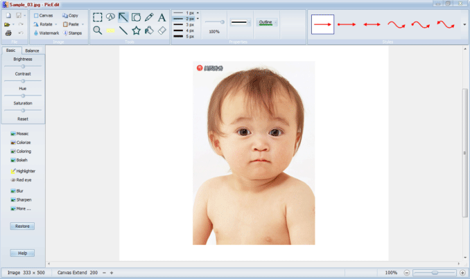470x279 pixels.
Task: Click the Redo arrow icon
Action: (21, 24)
